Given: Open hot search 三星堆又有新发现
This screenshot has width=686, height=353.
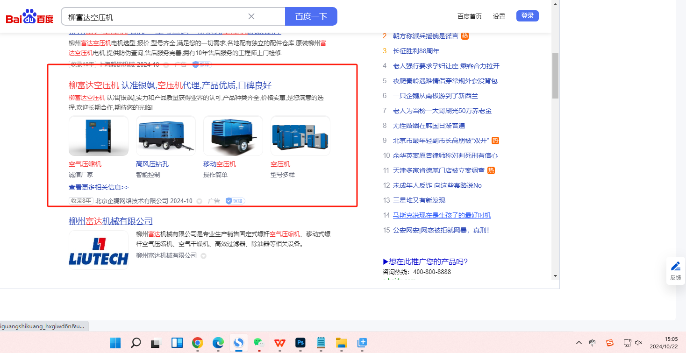Looking at the screenshot, I should tap(419, 200).
